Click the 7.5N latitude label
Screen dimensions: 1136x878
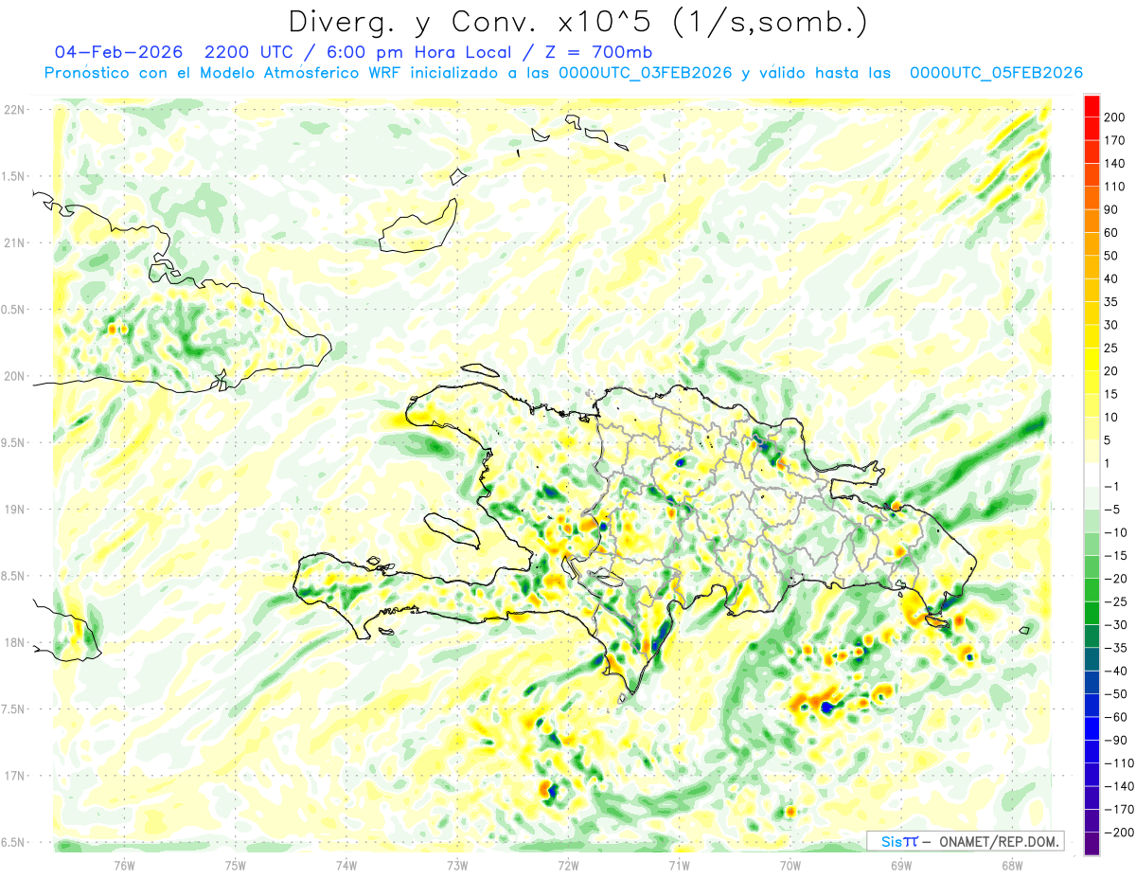pyautogui.click(x=13, y=709)
